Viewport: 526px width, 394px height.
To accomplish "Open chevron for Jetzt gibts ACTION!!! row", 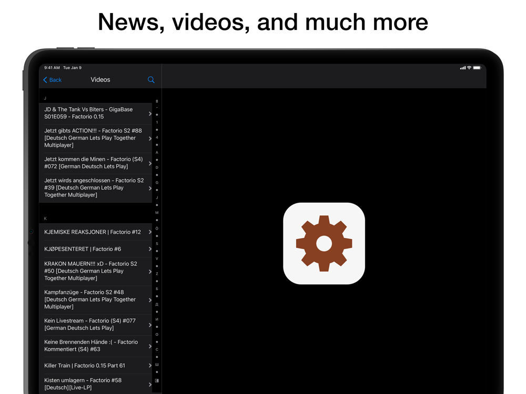I will coord(150,138).
